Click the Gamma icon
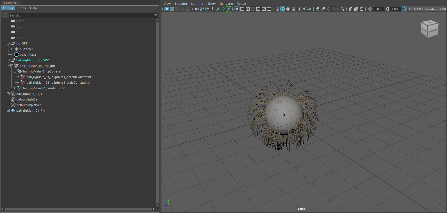 tap(387, 9)
